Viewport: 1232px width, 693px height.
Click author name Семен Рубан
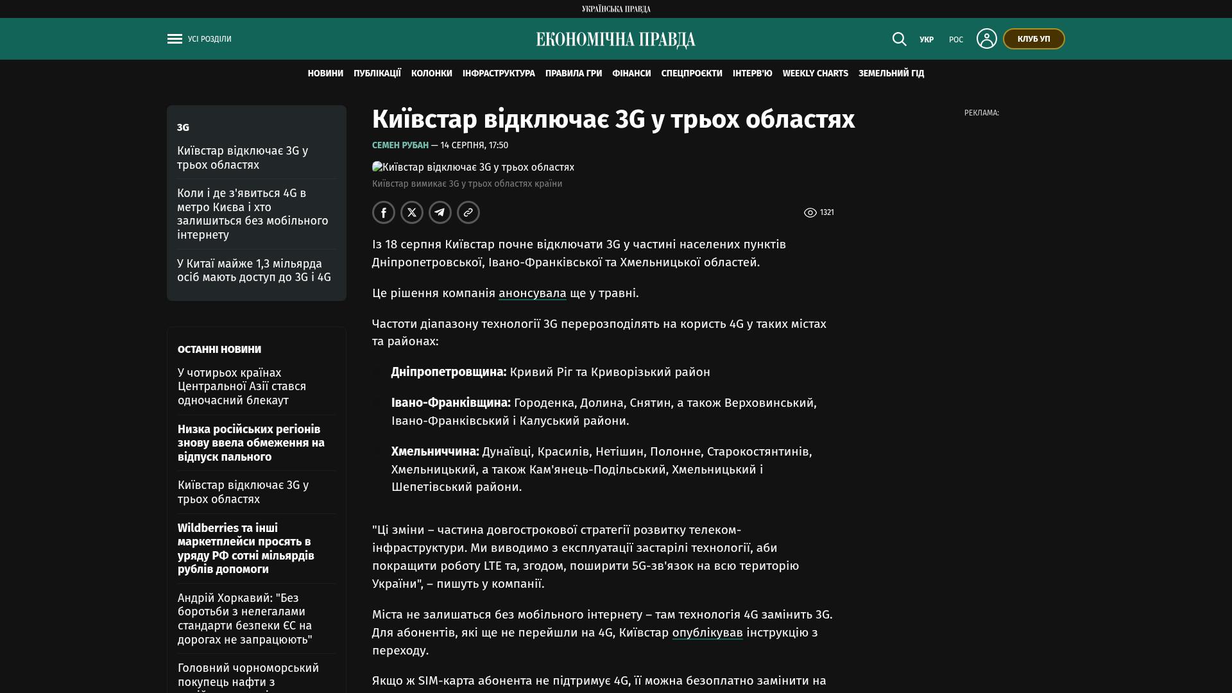point(400,146)
